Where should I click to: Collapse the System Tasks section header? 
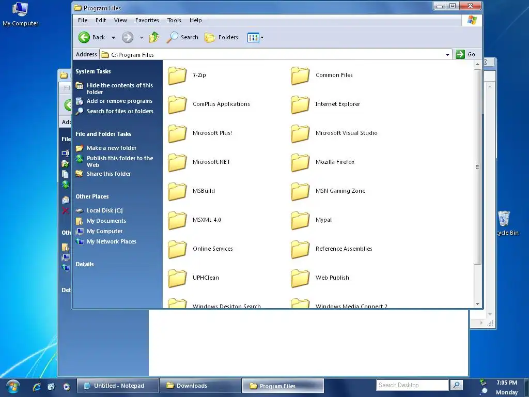coord(93,71)
